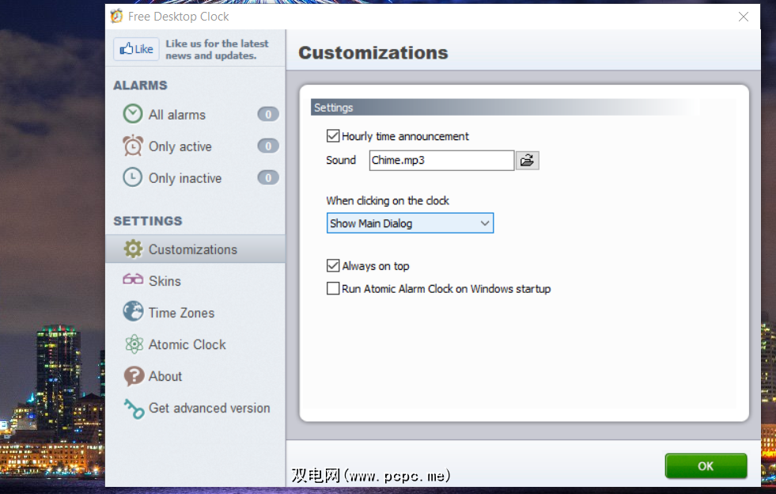The image size is (776, 494).
Task: Click the green clock All alarms icon
Action: coord(133,114)
